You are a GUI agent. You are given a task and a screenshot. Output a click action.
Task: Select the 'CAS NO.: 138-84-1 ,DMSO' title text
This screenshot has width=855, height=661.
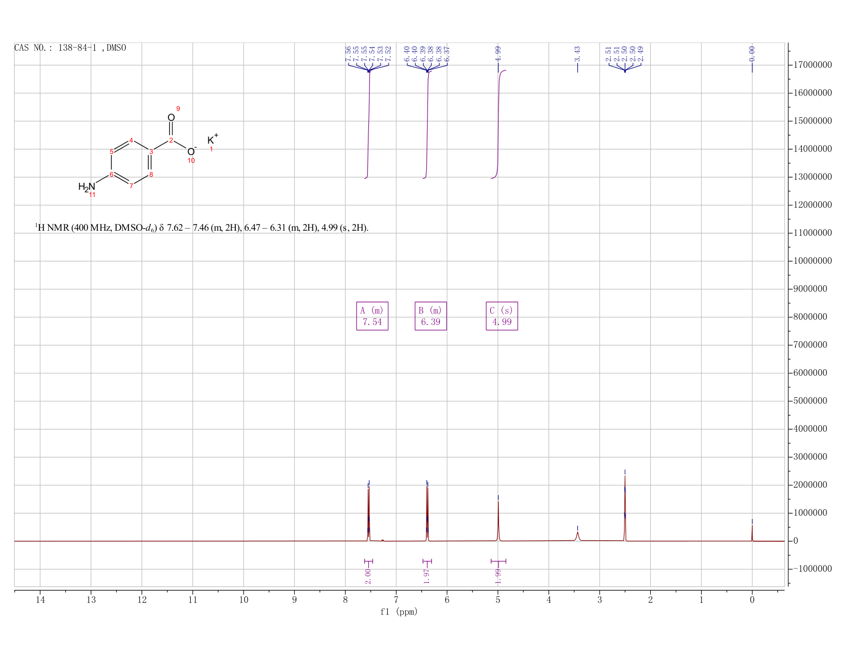(x=70, y=48)
